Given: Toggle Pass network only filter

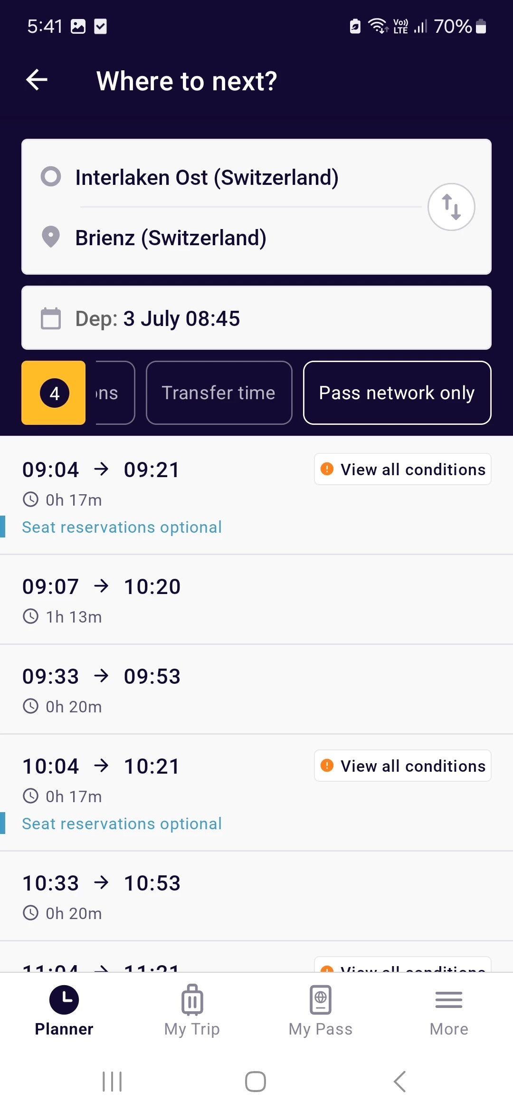Looking at the screenshot, I should pos(397,393).
